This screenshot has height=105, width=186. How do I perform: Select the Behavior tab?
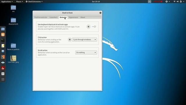(63, 17)
